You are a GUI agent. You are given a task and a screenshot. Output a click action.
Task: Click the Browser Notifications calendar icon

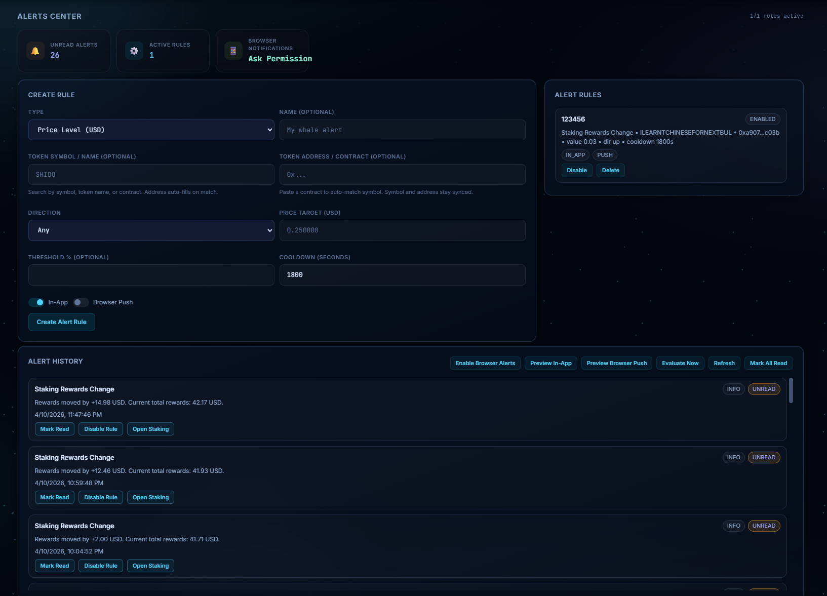coord(233,51)
